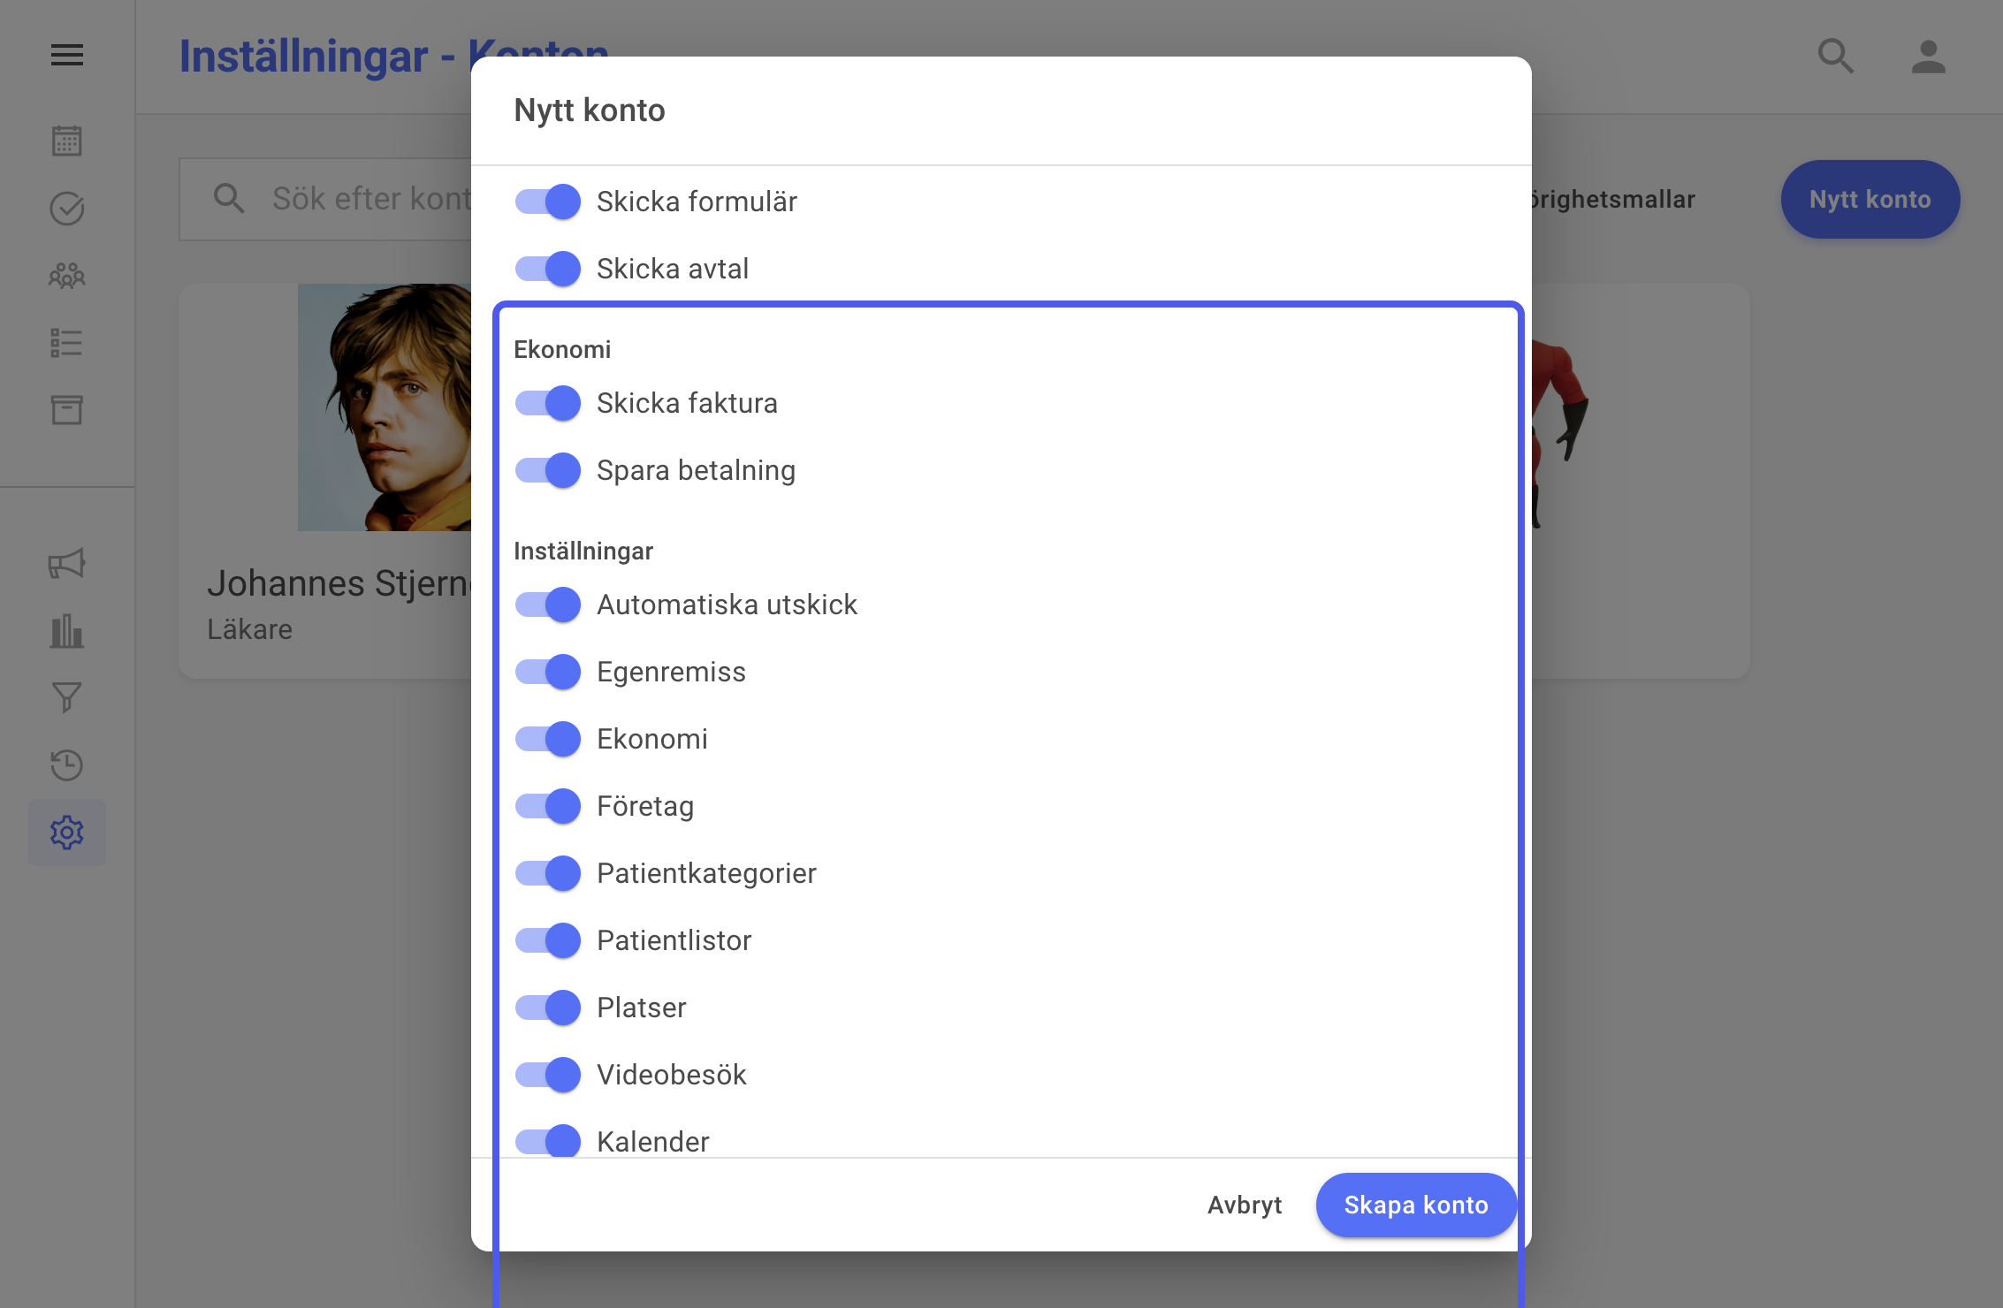
Task: Open the hamburger menu
Action: coord(67,56)
